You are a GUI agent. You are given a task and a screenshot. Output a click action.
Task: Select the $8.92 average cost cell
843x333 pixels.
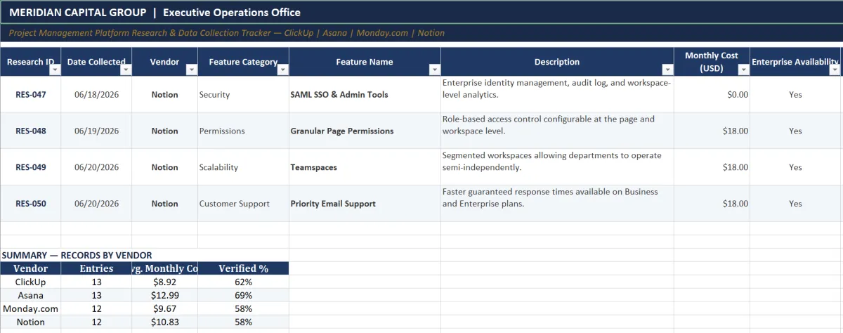point(164,282)
